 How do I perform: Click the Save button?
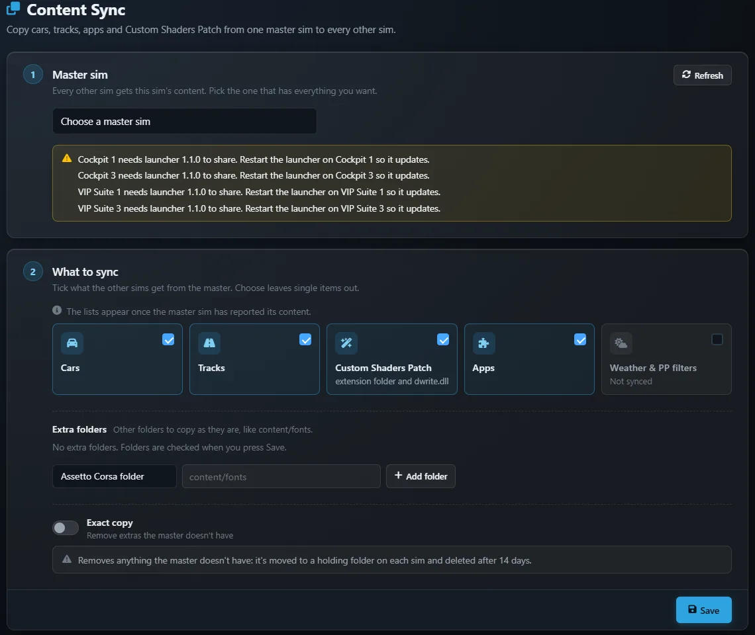(x=703, y=610)
